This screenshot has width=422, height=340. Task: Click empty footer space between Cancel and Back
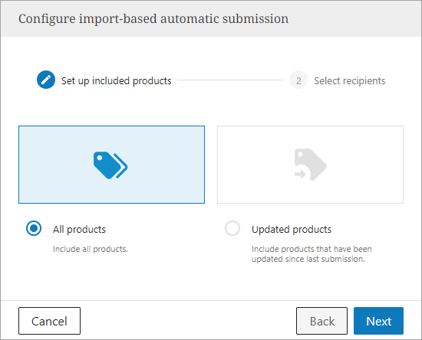click(x=189, y=321)
